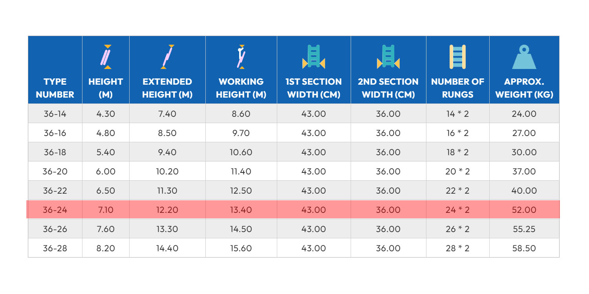Click the number of rungs icon

pos(457,57)
